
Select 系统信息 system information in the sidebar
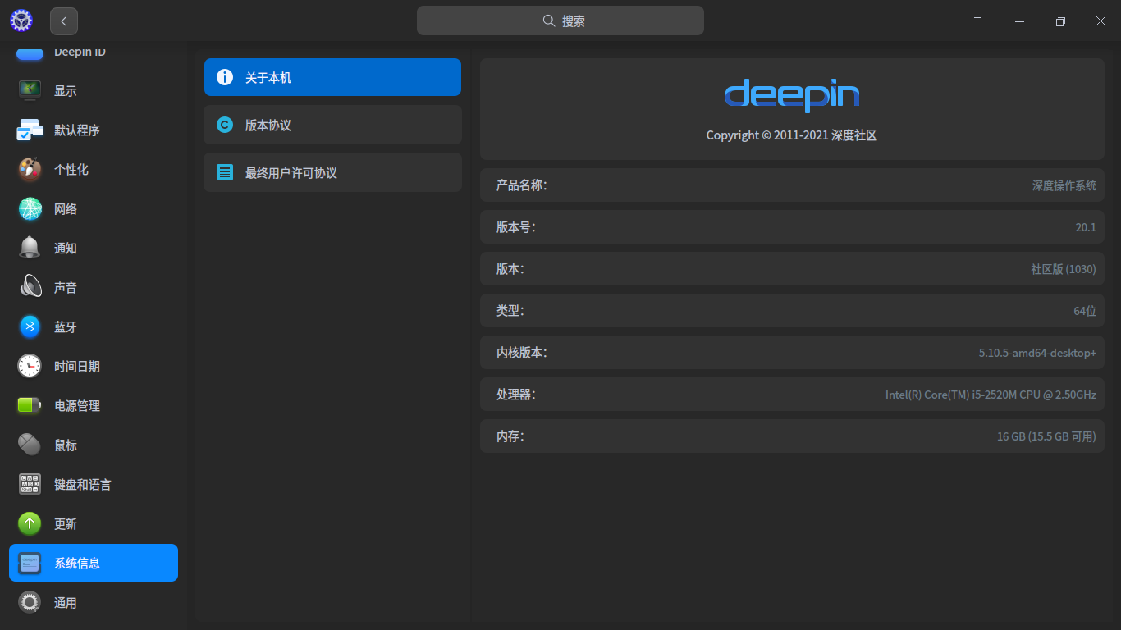click(x=94, y=563)
